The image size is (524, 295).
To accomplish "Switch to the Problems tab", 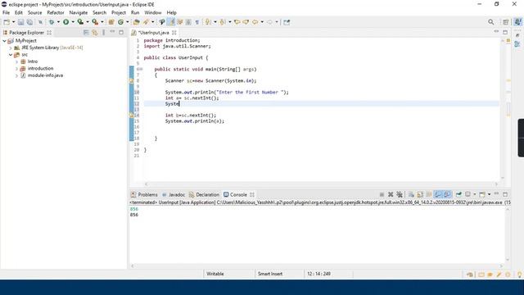I will click(x=144, y=195).
